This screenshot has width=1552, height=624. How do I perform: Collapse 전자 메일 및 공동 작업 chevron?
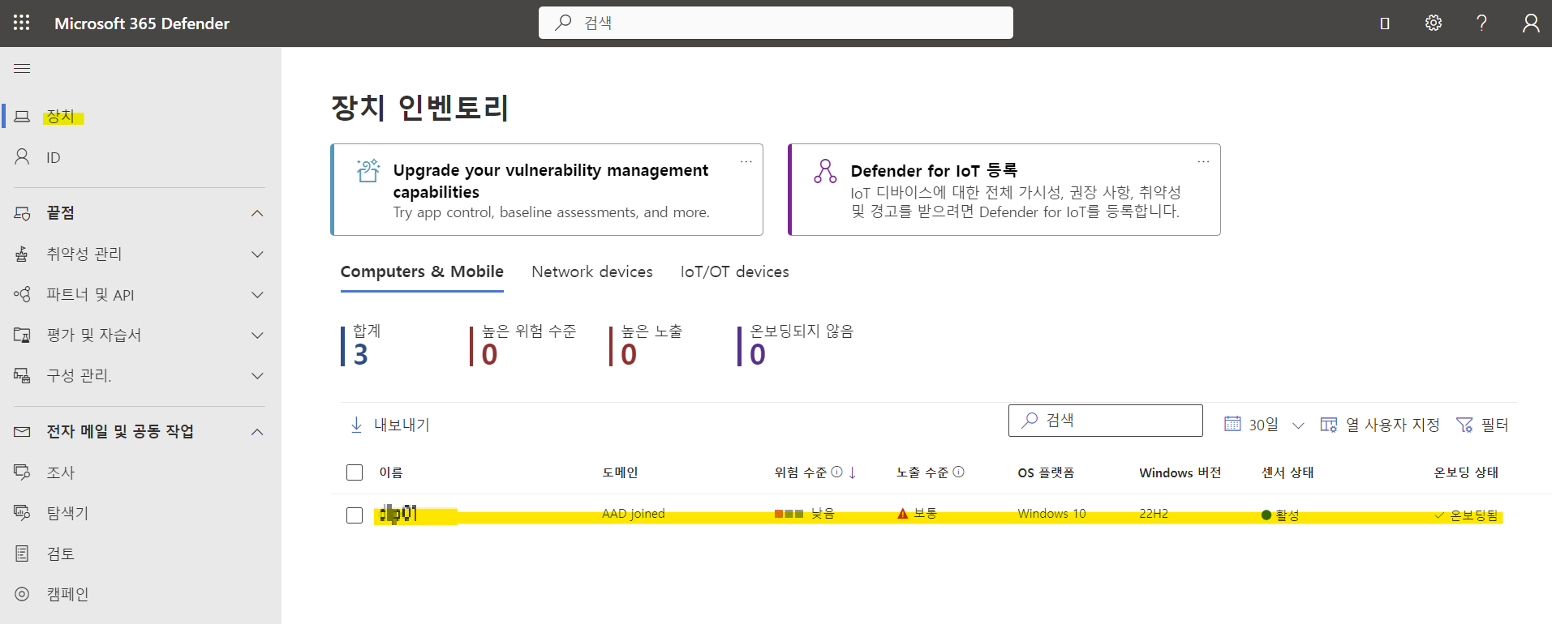pyautogui.click(x=257, y=432)
